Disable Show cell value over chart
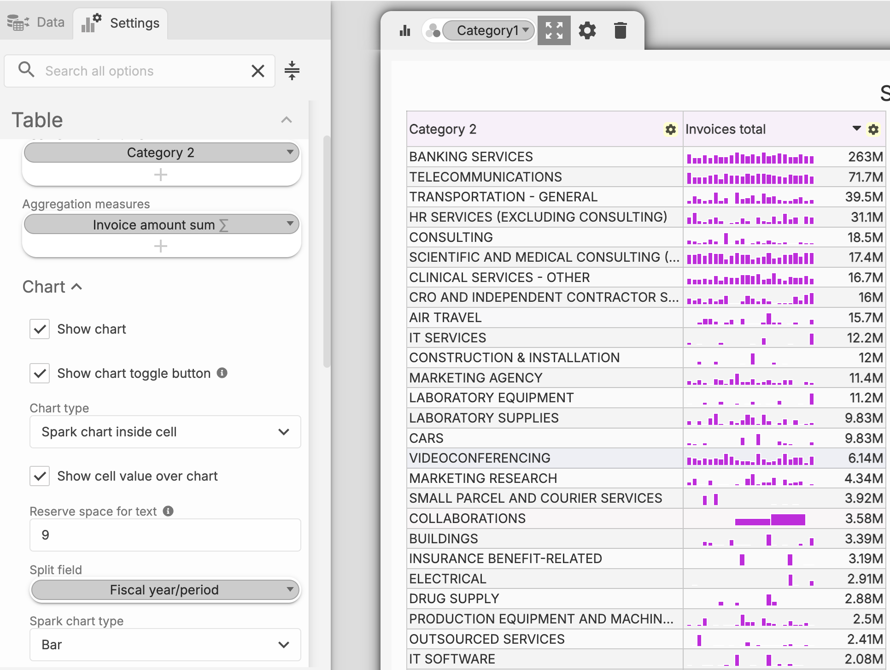Viewport: 890px width, 670px height. [x=40, y=476]
